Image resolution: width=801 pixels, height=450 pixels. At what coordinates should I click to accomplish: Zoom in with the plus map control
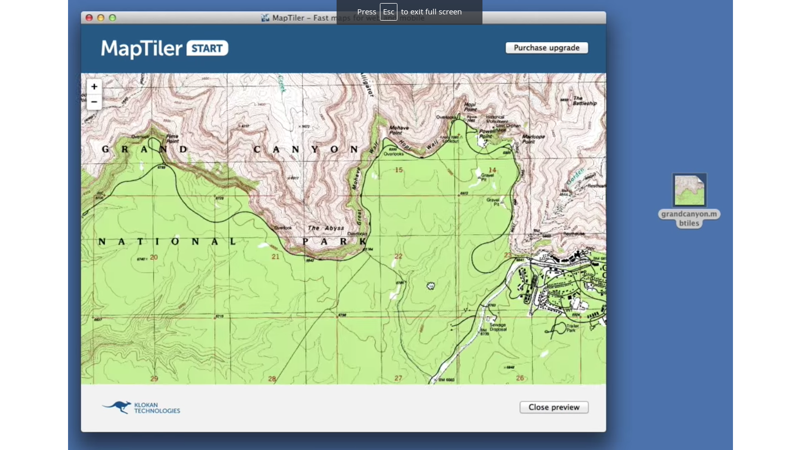pos(94,86)
